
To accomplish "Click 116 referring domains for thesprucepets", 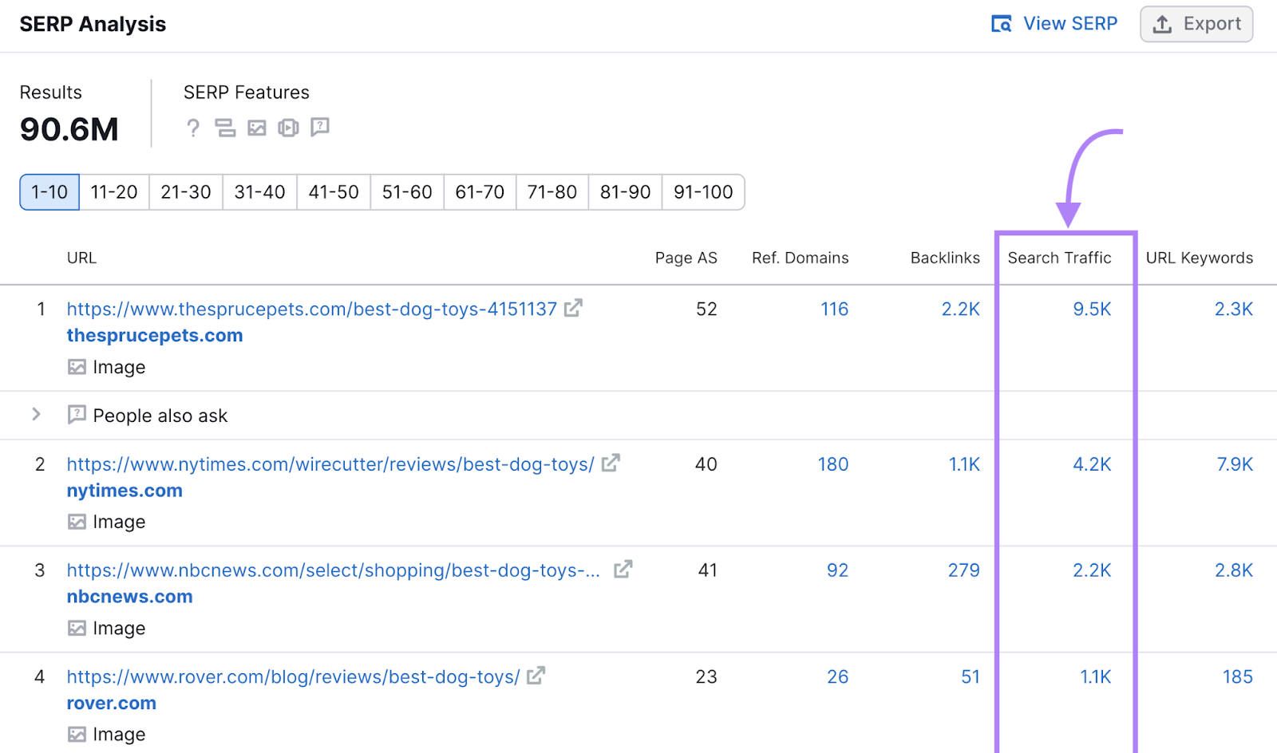I will [834, 309].
